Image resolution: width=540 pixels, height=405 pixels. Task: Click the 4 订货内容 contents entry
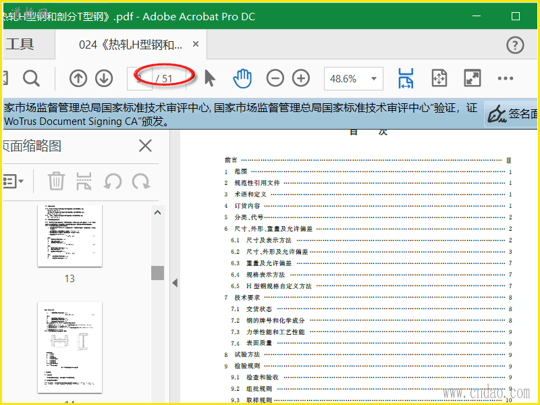click(368, 206)
